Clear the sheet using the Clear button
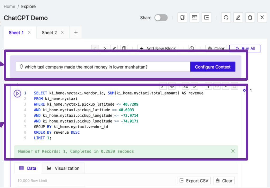 point(216,48)
